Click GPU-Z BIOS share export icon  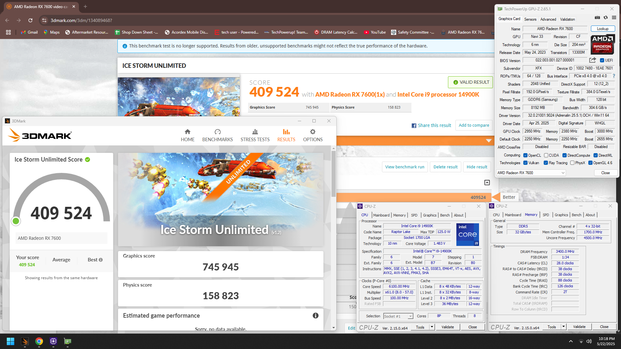coord(593,60)
